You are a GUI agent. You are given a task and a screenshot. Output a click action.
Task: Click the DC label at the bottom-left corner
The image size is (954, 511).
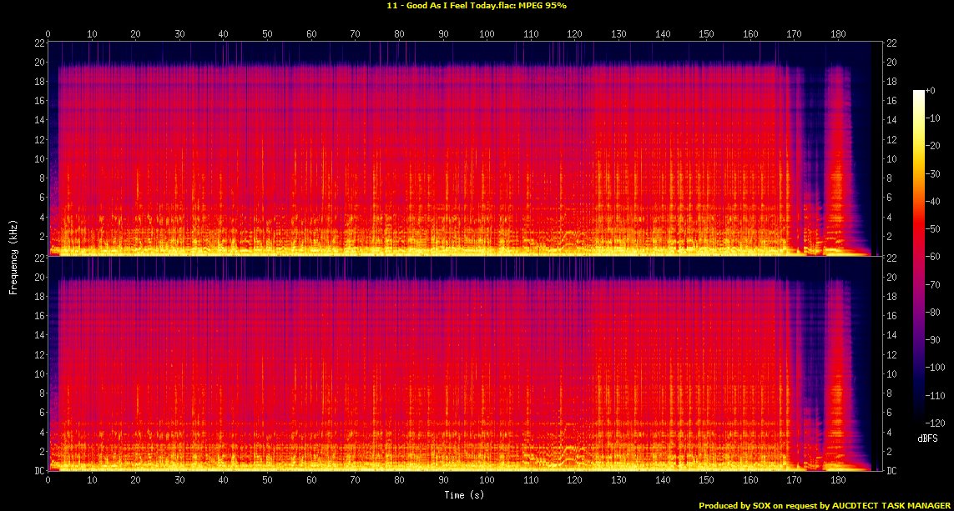[38, 471]
